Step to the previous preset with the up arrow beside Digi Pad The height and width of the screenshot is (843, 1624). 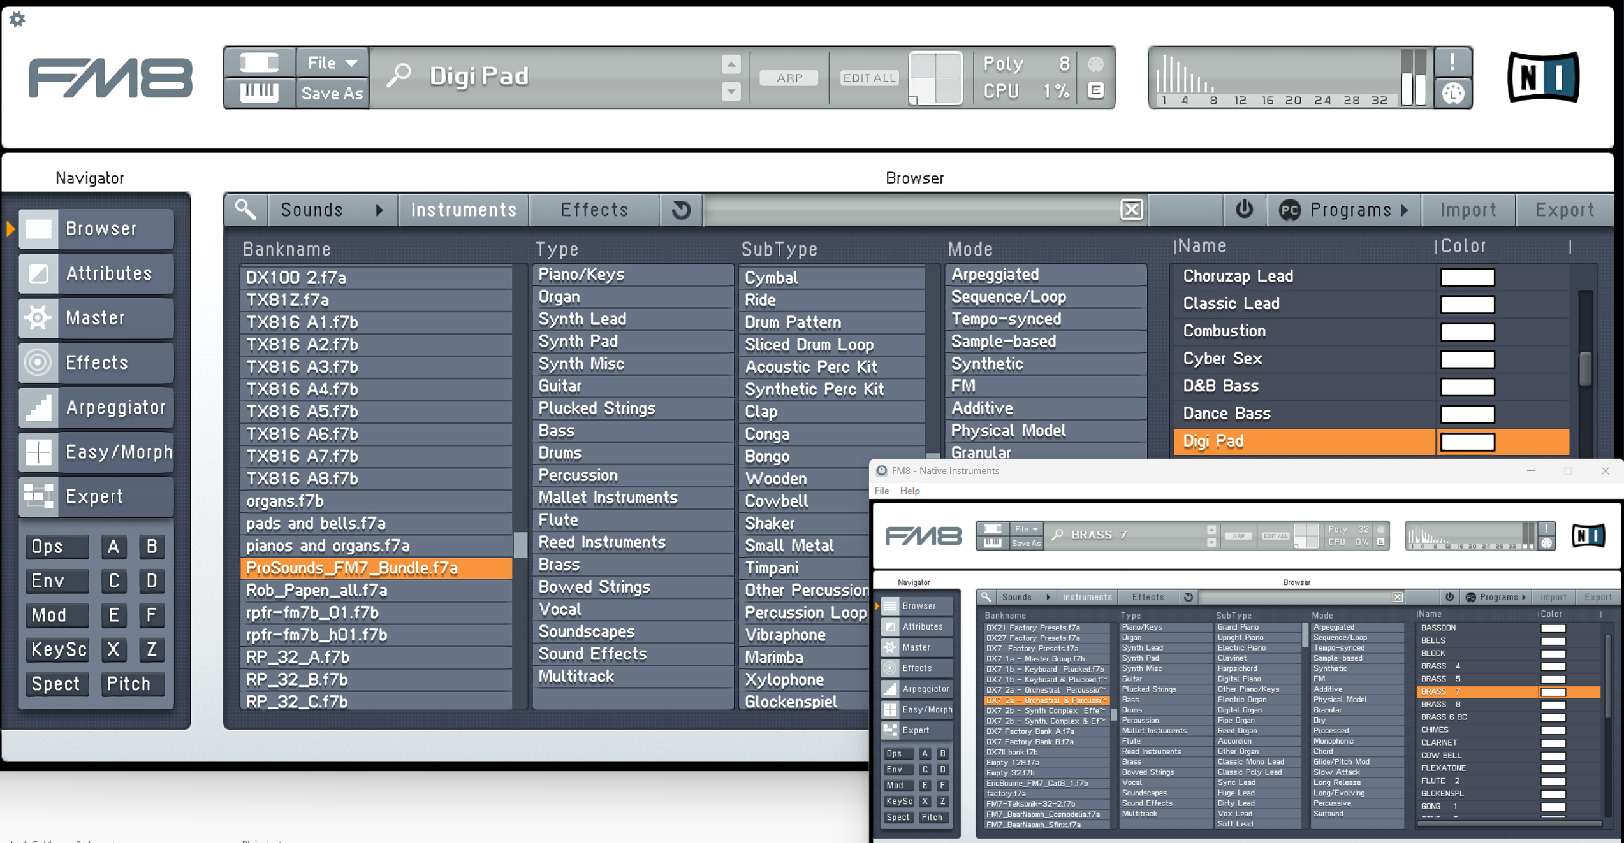tap(731, 63)
